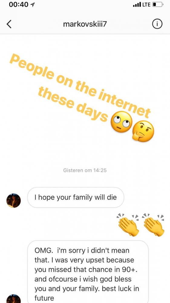The width and height of the screenshot is (170, 303).
Task: Open markovskiii7 profile from header title
Action: 85,24
